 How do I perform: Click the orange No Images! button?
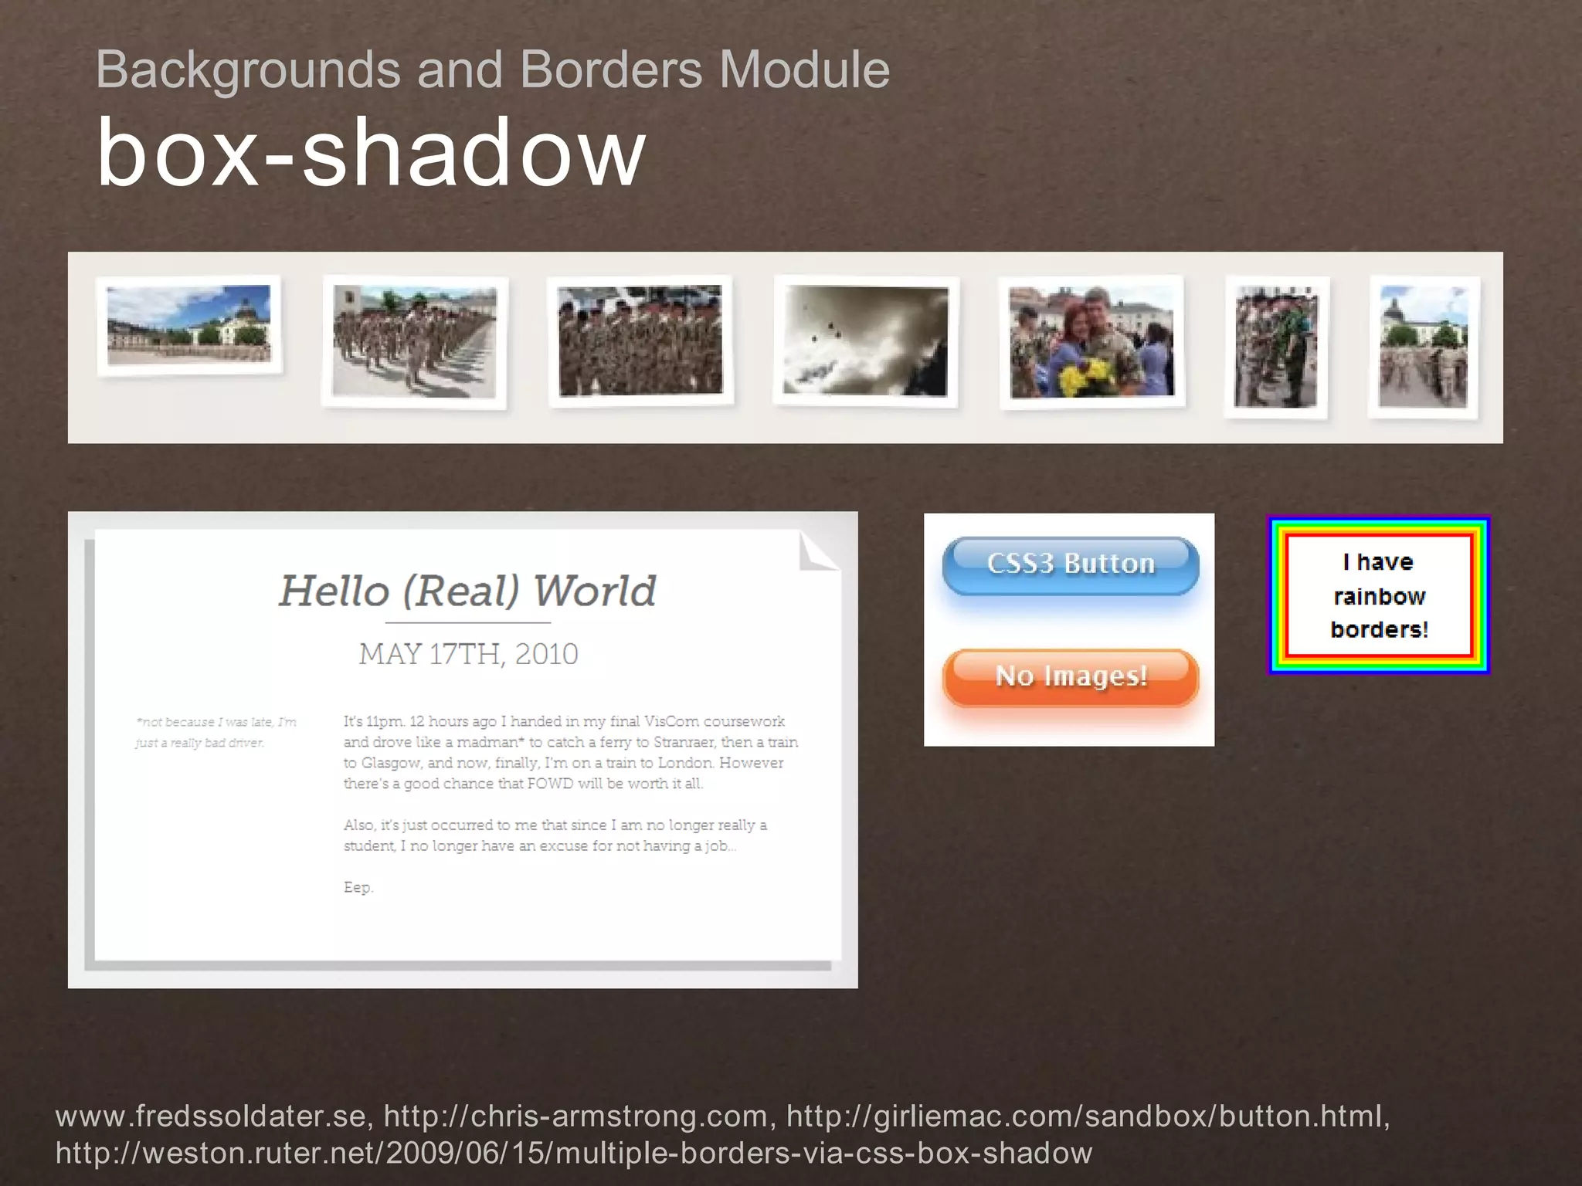[x=1071, y=677]
